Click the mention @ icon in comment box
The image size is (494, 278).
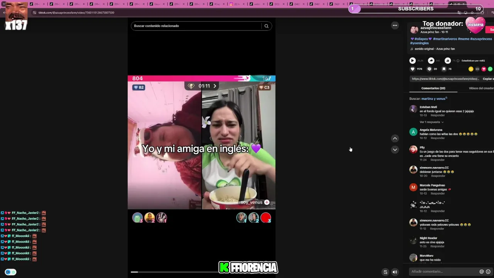tap(482, 272)
